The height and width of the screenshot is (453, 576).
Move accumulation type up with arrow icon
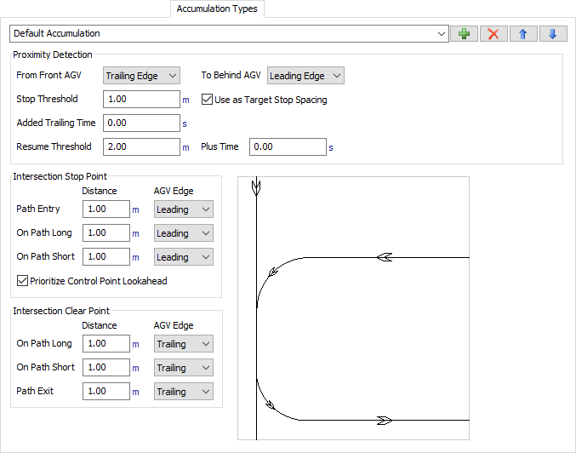click(x=523, y=34)
